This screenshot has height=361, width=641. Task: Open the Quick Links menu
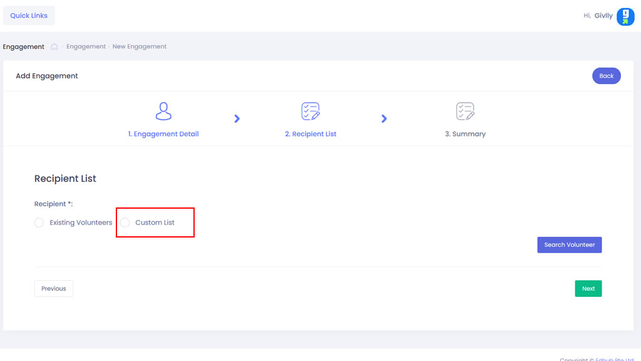(x=29, y=16)
